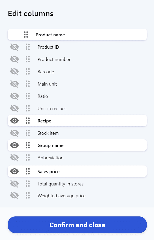Unhide the Abbreviation column
Image resolution: width=154 pixels, height=240 pixels.
pyautogui.click(x=15, y=158)
